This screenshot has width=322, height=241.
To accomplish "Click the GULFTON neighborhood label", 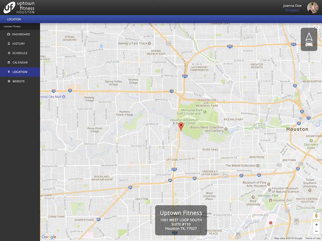I will [x=141, y=199].
